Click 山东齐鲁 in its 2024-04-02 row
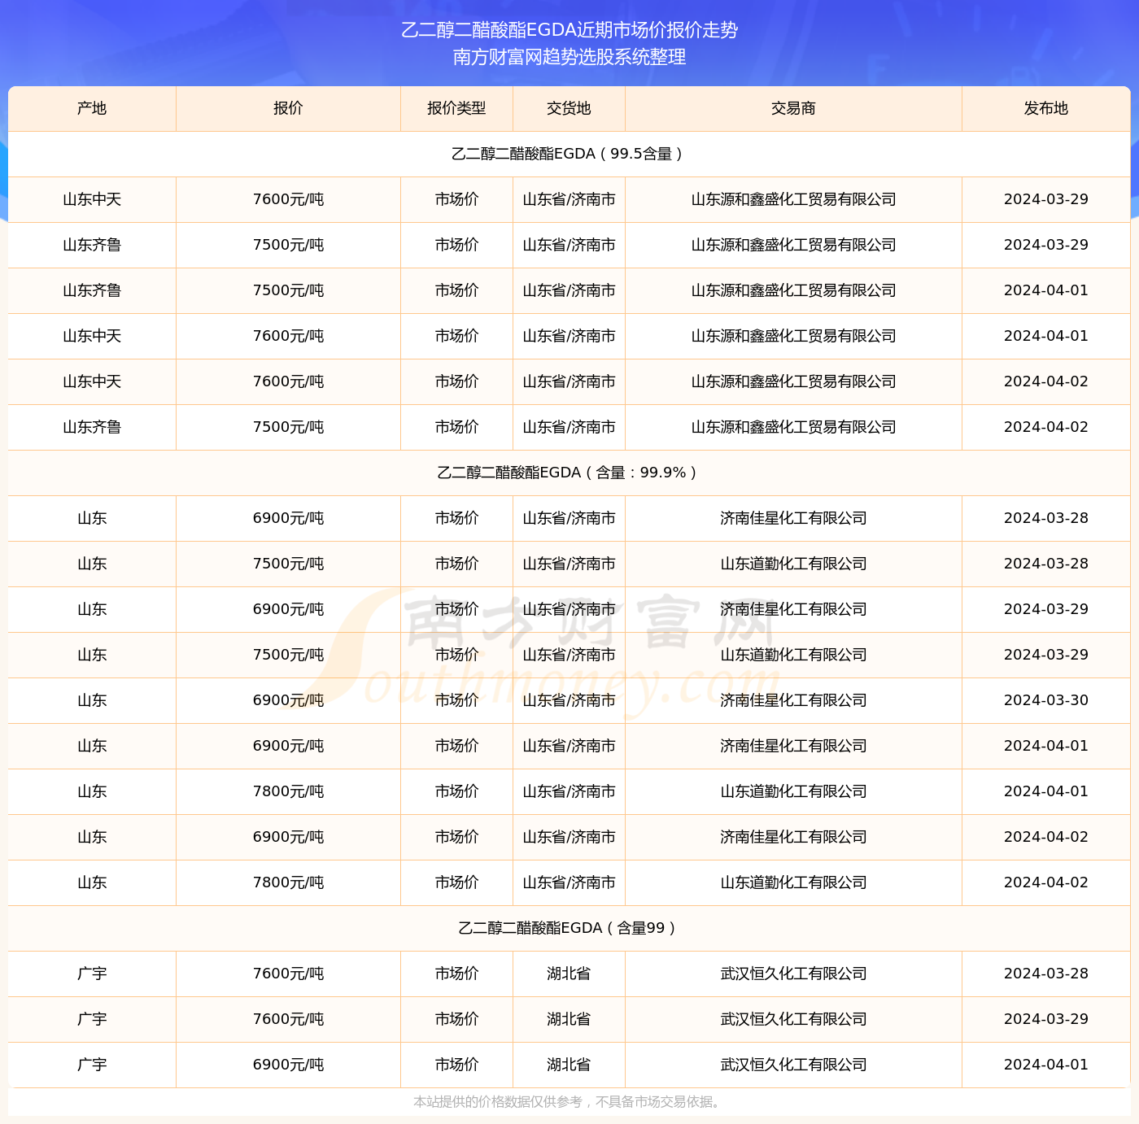Viewport: 1139px width, 1124px height. (x=92, y=427)
